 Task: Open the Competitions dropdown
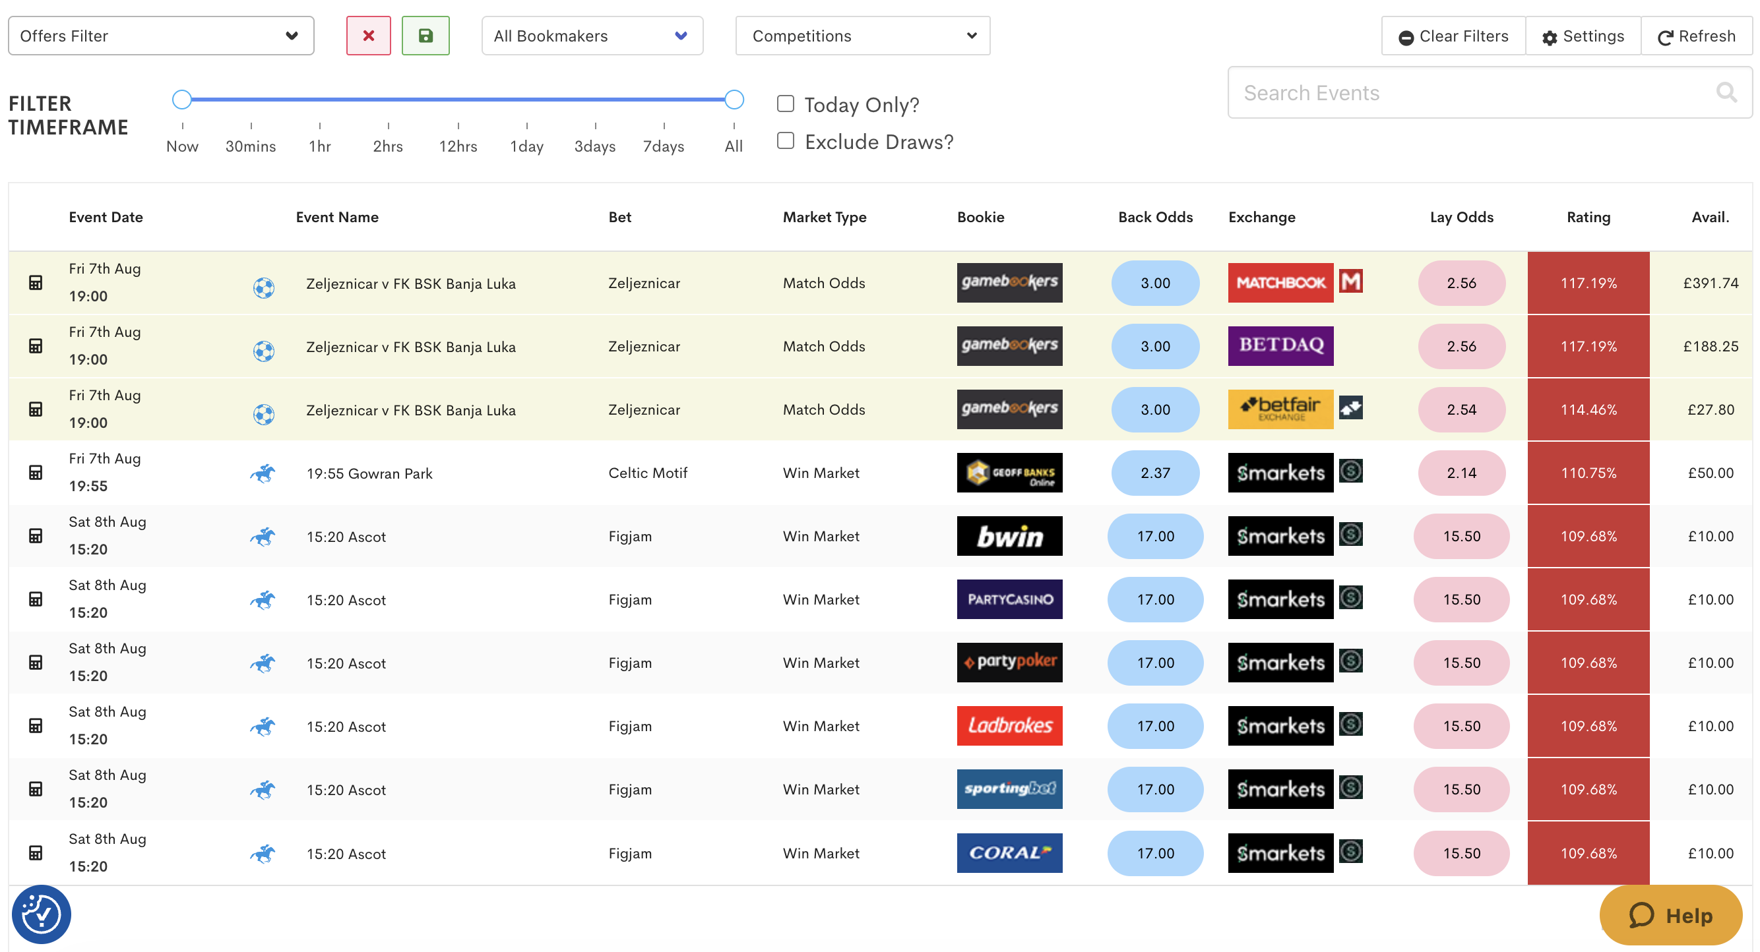(x=862, y=36)
